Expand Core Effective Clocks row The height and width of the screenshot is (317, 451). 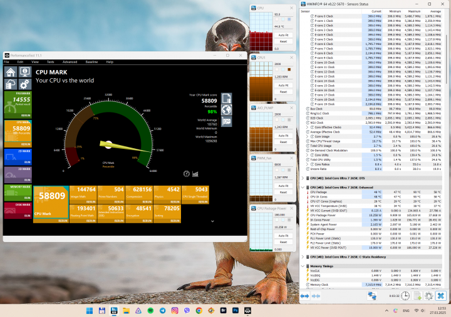(x=307, y=127)
